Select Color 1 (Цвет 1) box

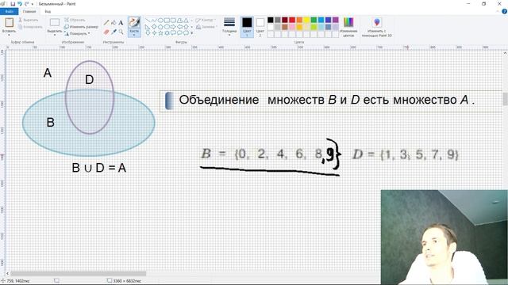tap(247, 26)
